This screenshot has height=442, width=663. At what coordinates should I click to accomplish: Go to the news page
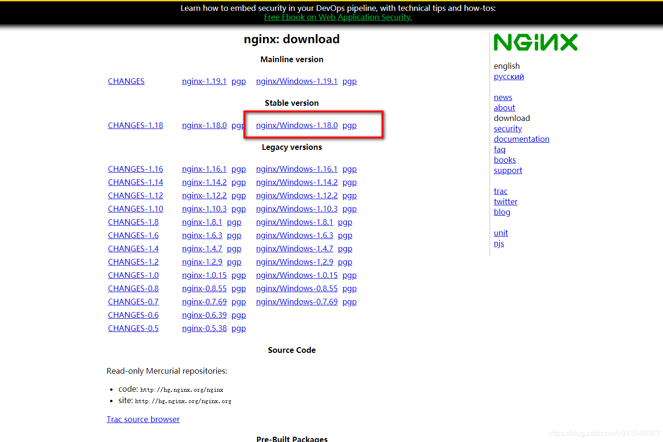click(x=503, y=97)
